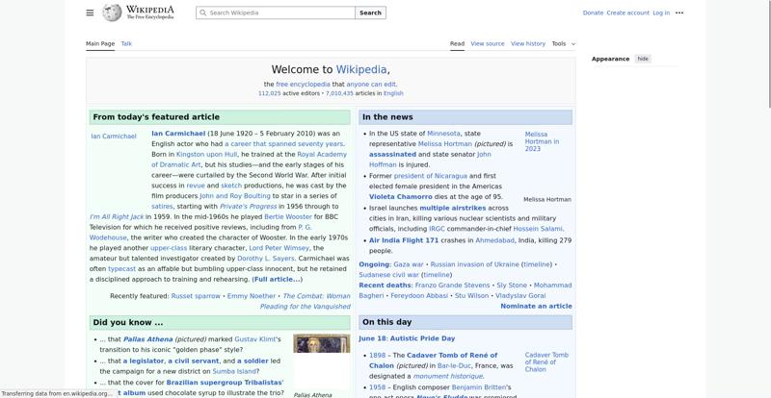Click the Melissa Hortman in 2023 image link

[542, 141]
